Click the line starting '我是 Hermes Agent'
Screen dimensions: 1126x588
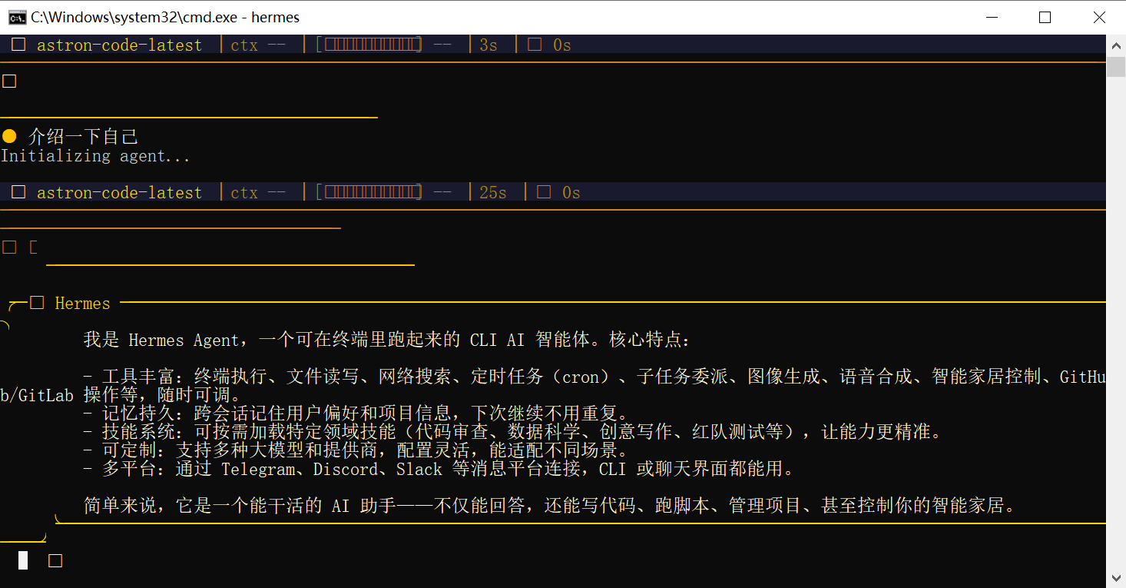click(x=387, y=340)
